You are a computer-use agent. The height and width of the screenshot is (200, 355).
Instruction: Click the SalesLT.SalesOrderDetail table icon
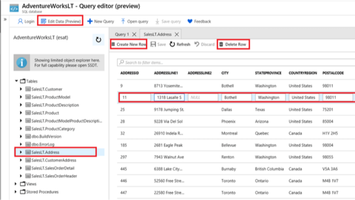click(x=28, y=168)
